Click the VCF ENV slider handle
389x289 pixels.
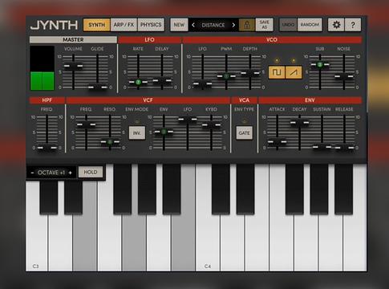164,132
